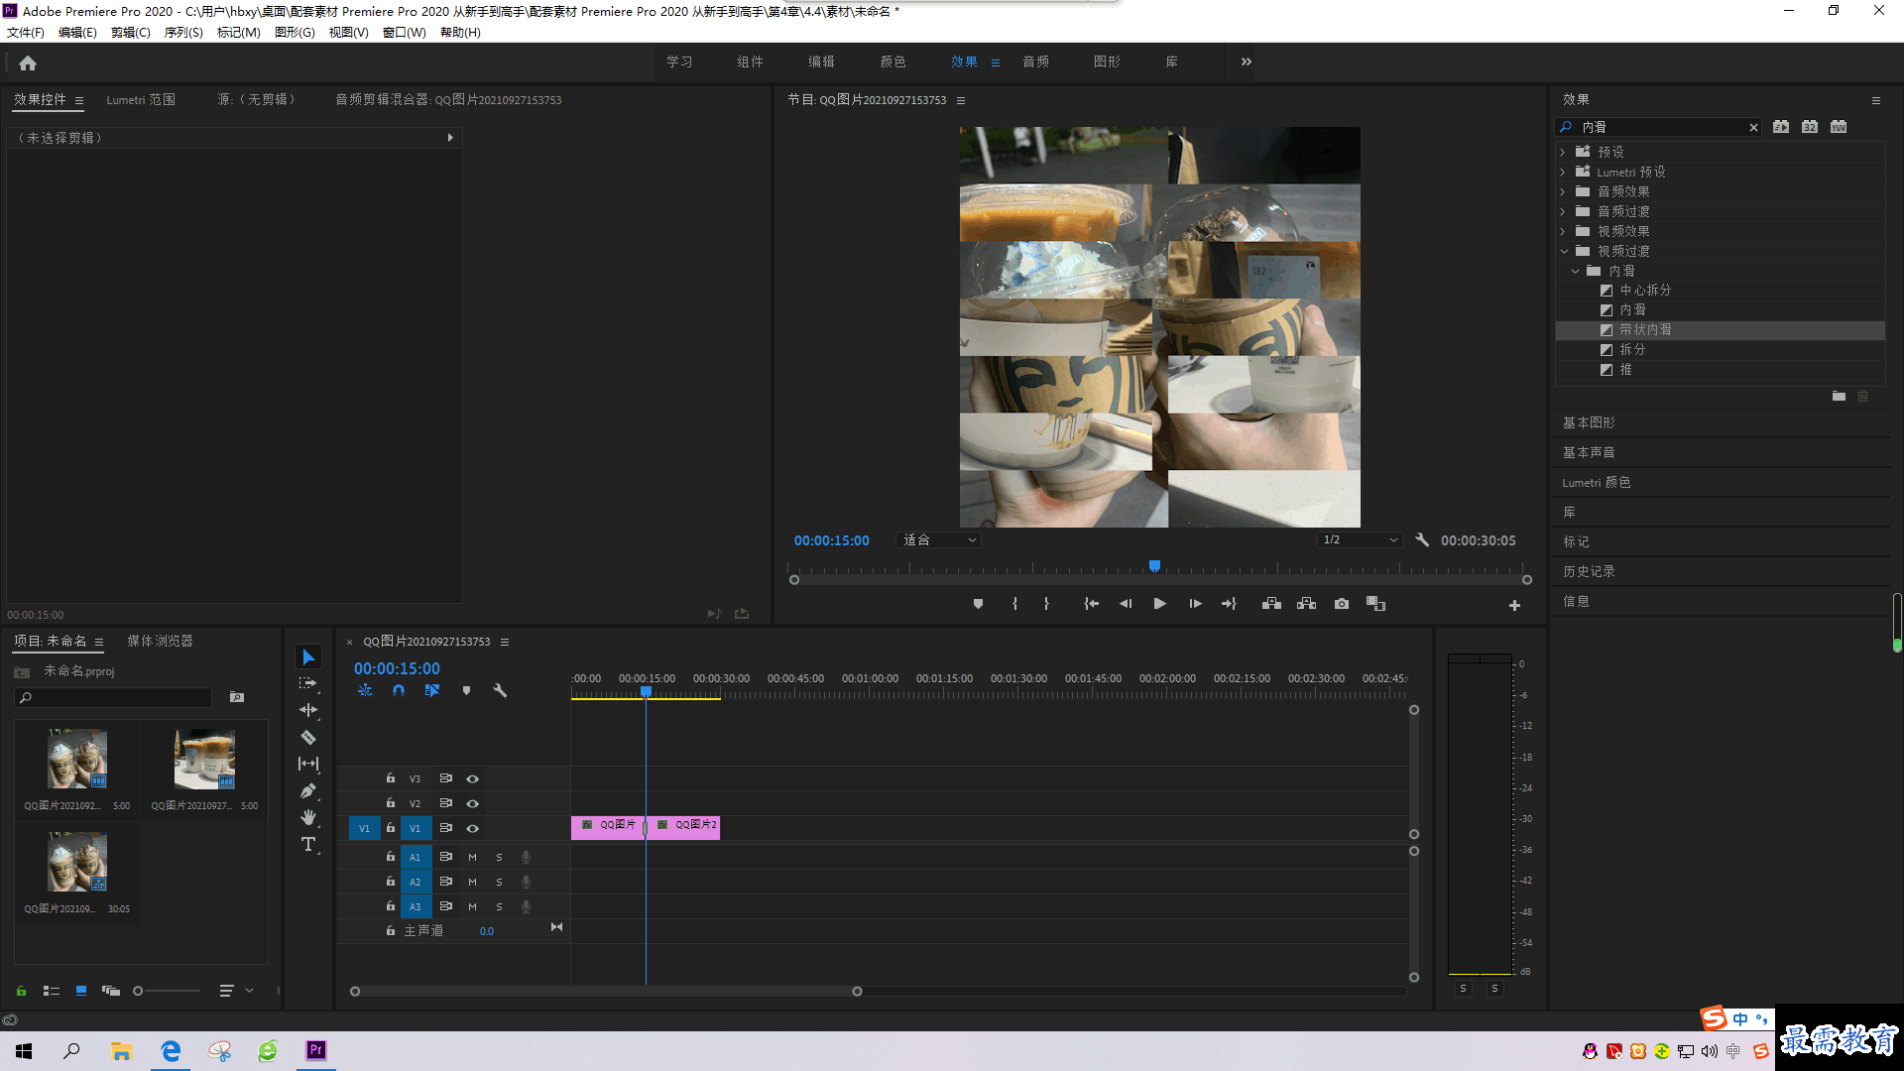Open the 窗口(W) menu
The width and height of the screenshot is (1904, 1071).
404,32
